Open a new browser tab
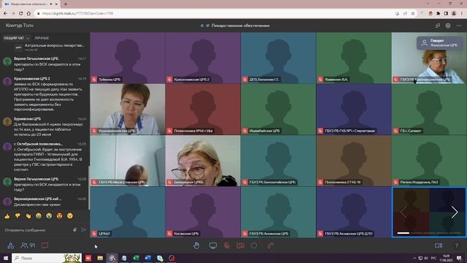The width and height of the screenshot is (467, 263). 66,4
